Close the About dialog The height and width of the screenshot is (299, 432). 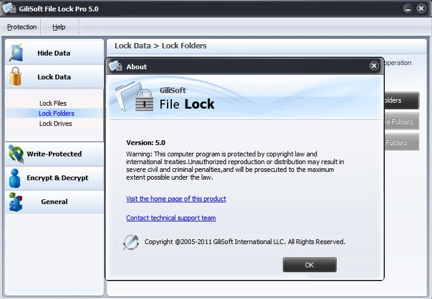(374, 66)
